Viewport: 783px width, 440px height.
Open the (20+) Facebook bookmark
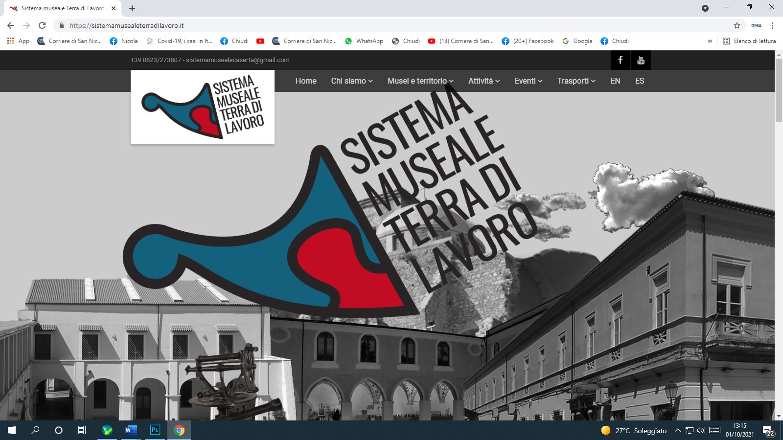tap(528, 41)
